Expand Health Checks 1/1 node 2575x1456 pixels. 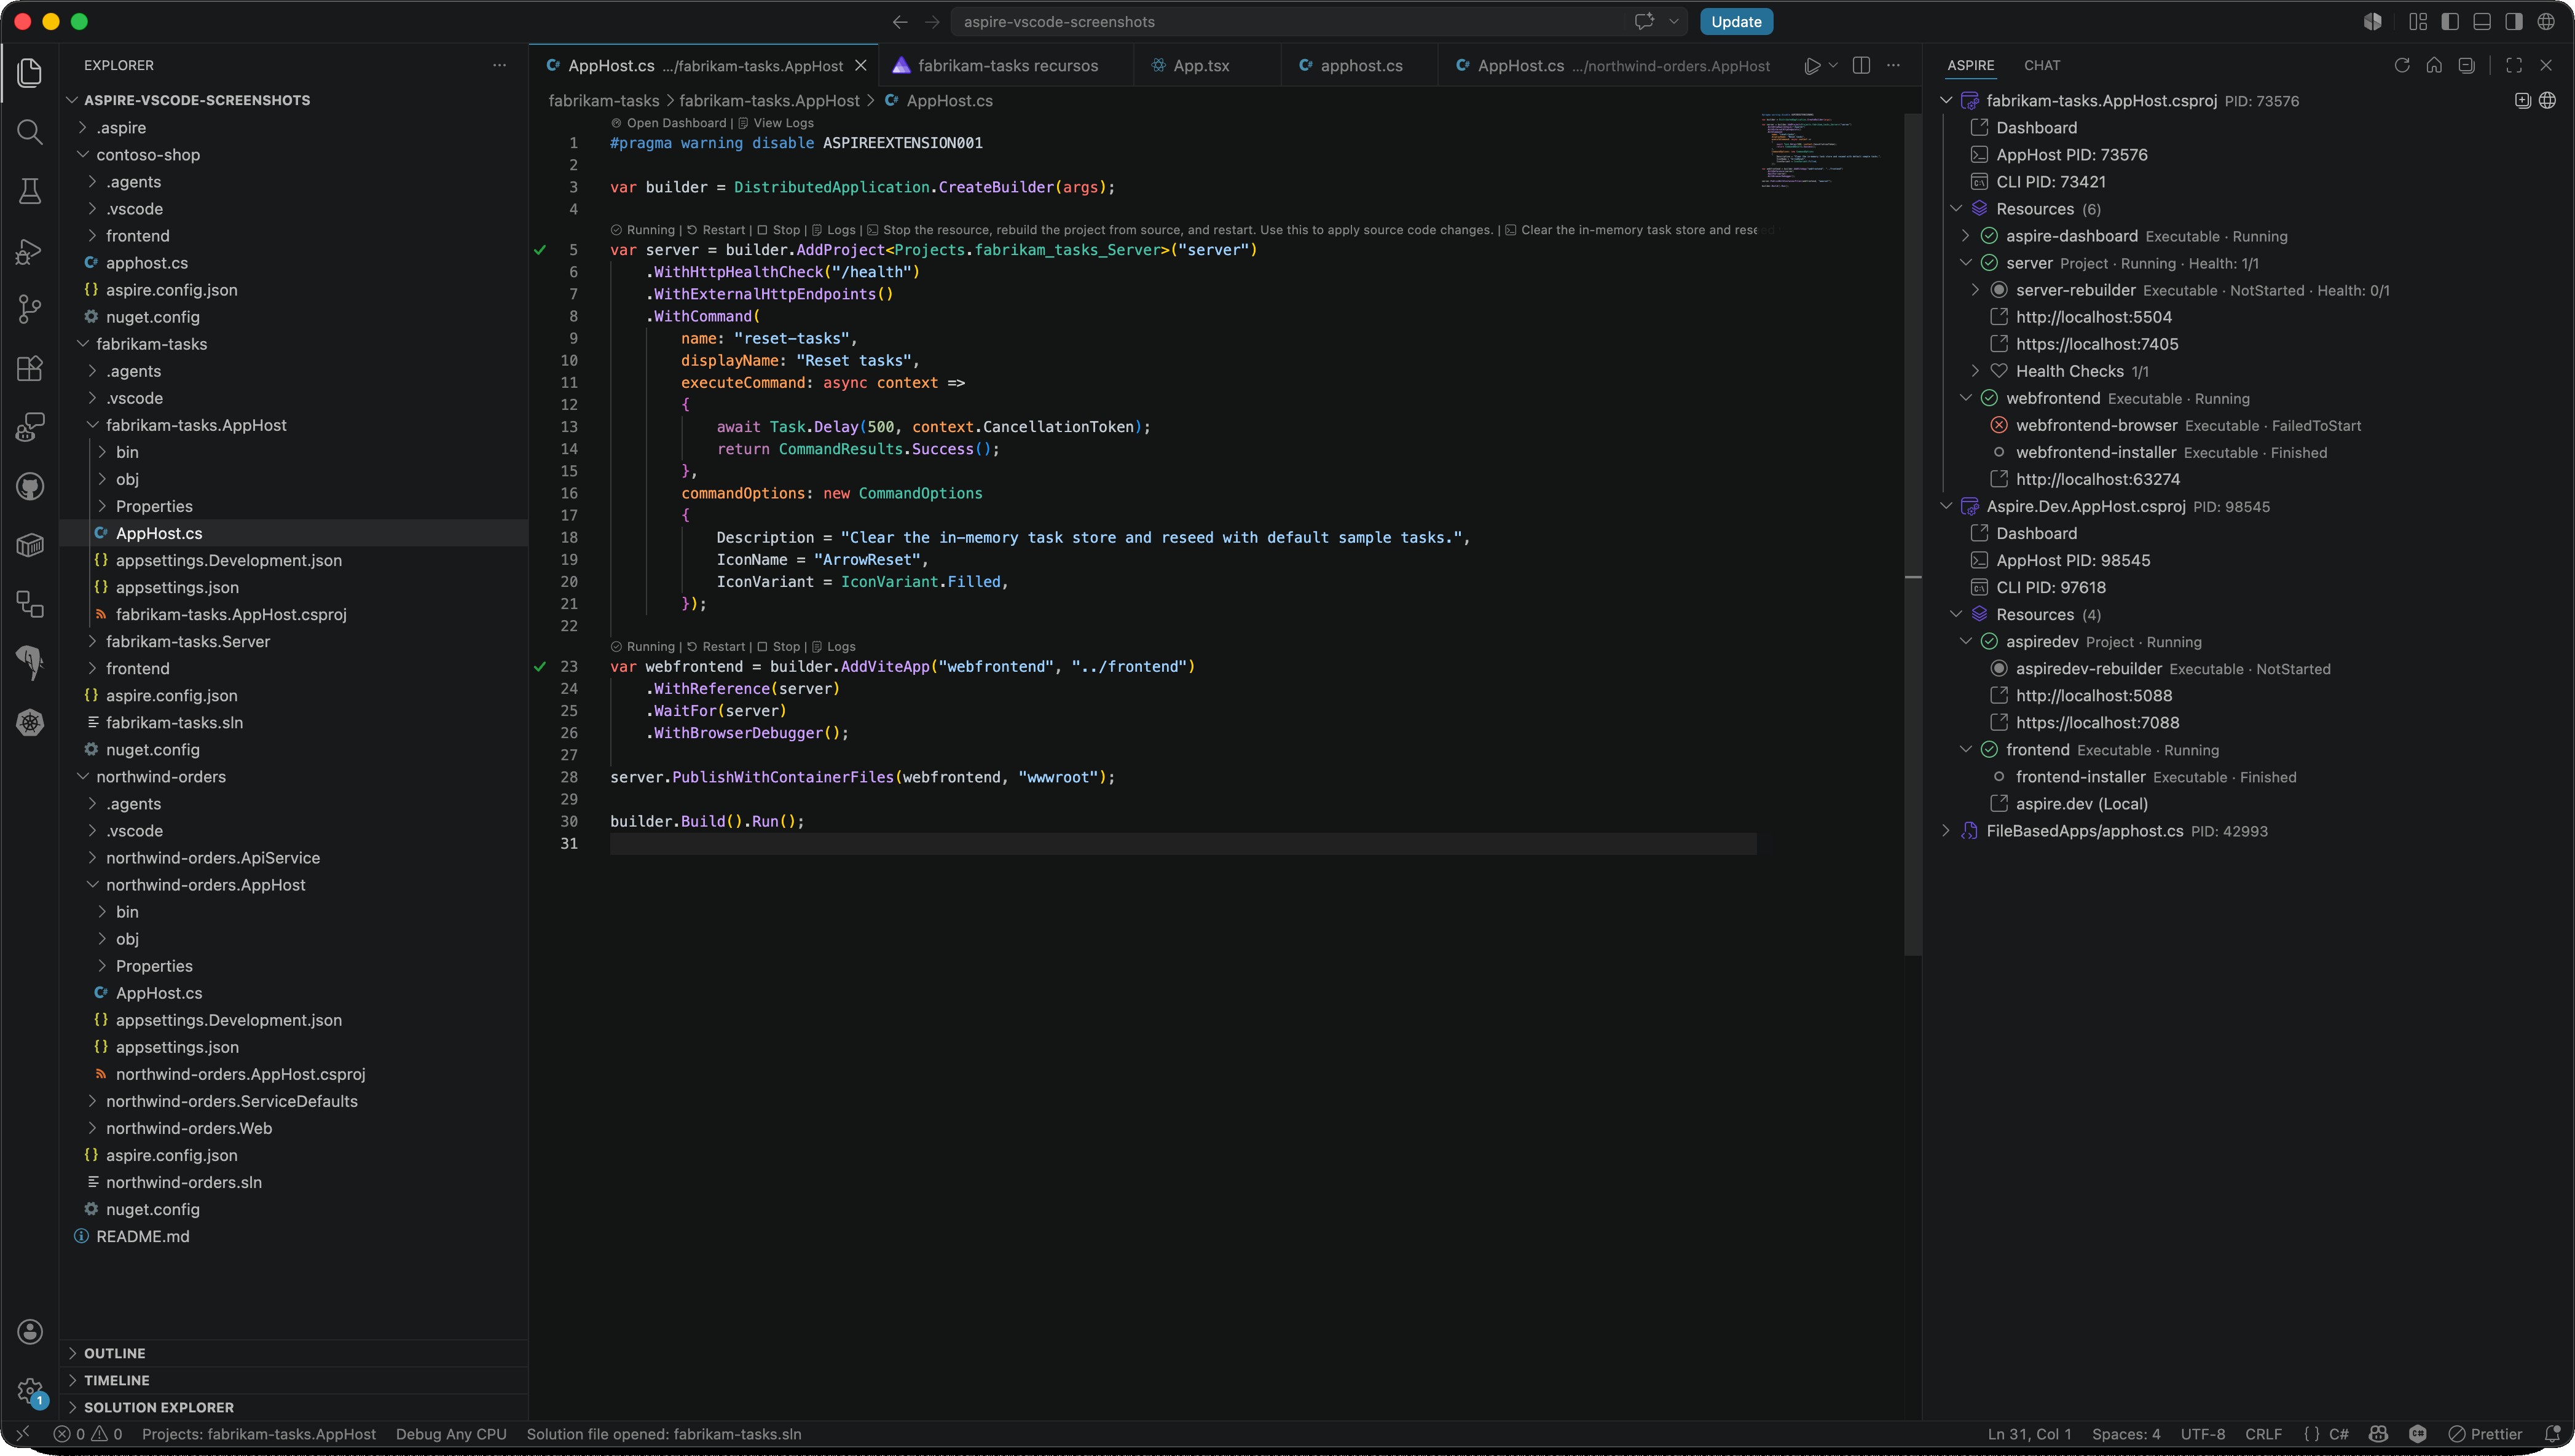click(x=1975, y=371)
